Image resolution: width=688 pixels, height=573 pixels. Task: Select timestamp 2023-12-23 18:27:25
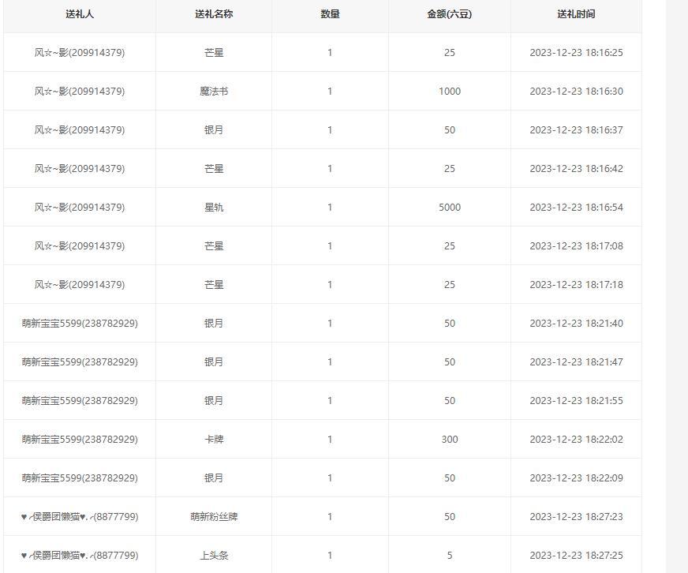tap(576, 555)
